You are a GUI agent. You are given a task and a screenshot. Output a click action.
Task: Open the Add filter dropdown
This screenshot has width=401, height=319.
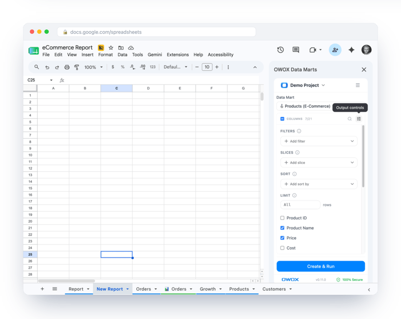pyautogui.click(x=319, y=141)
